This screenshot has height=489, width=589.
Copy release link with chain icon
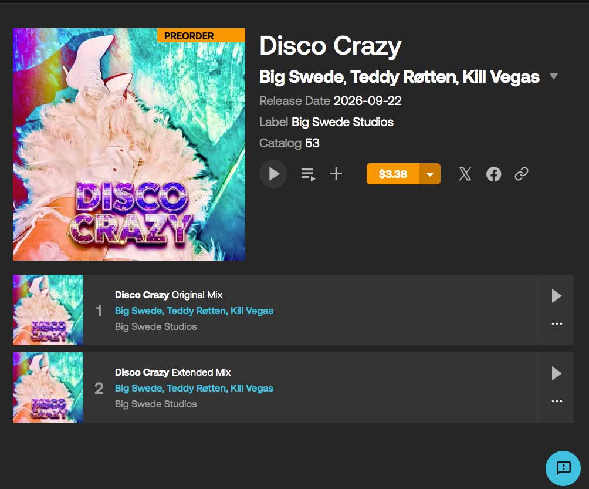point(522,174)
